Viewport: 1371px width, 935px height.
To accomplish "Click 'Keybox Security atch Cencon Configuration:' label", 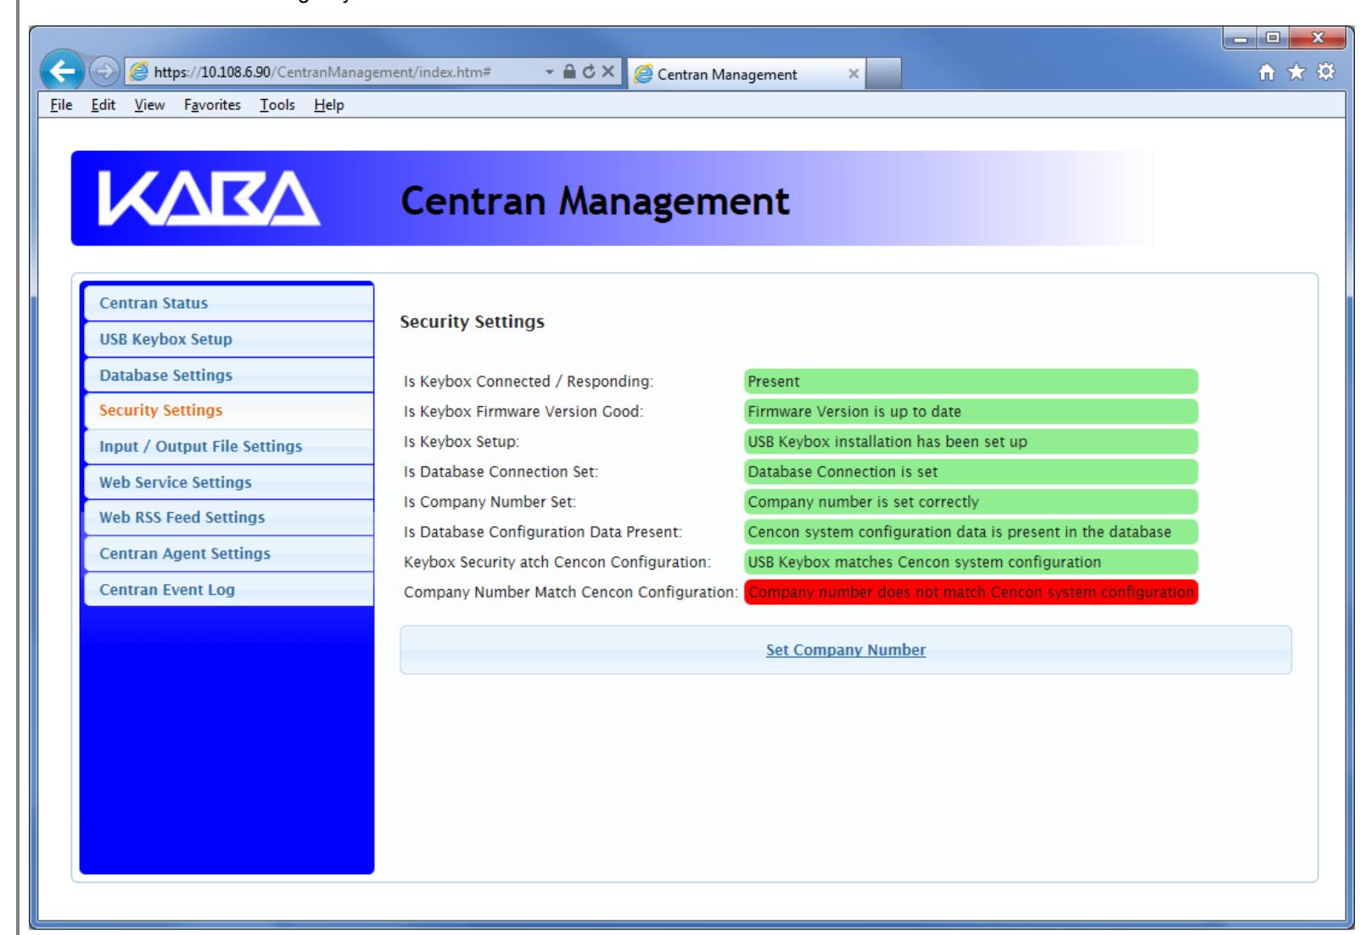I will 557,562.
